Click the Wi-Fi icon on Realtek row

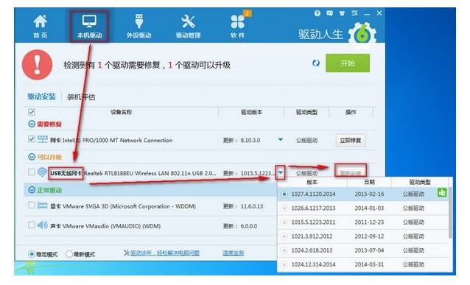[x=42, y=172]
